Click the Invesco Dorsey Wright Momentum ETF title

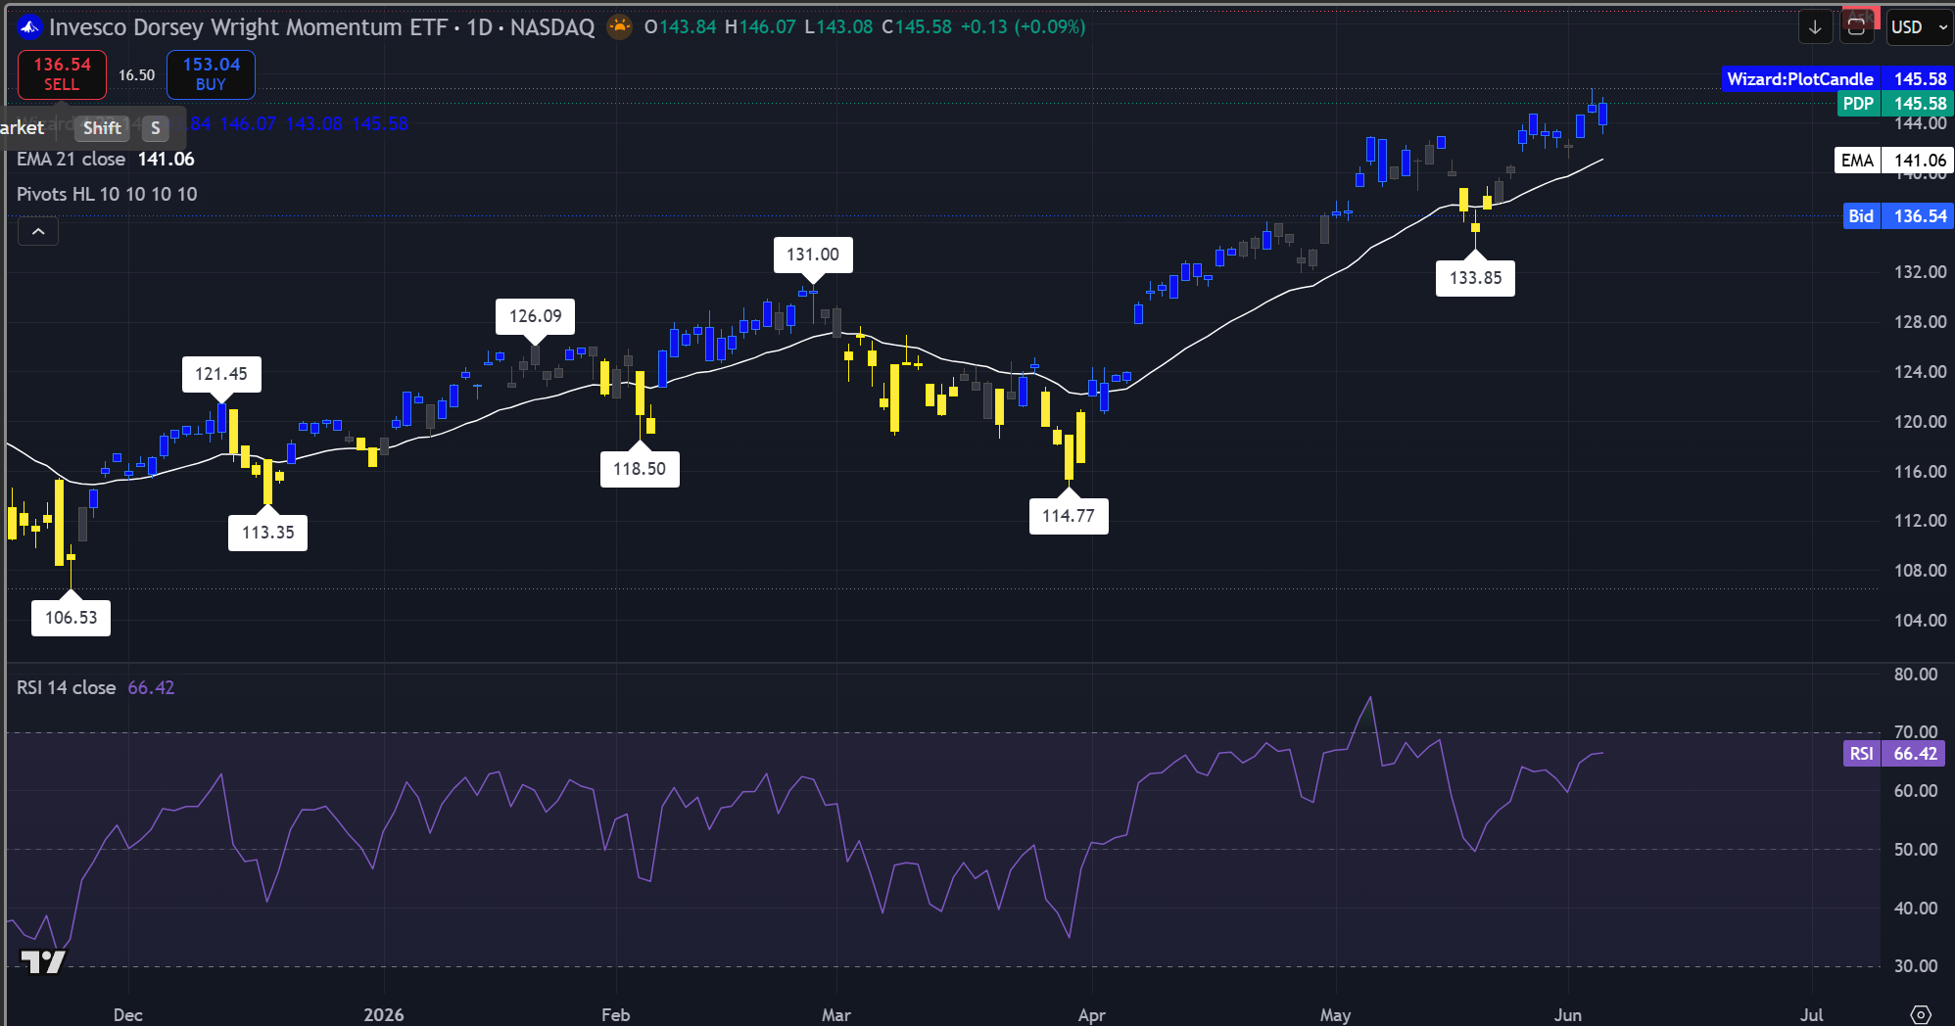click(x=248, y=26)
